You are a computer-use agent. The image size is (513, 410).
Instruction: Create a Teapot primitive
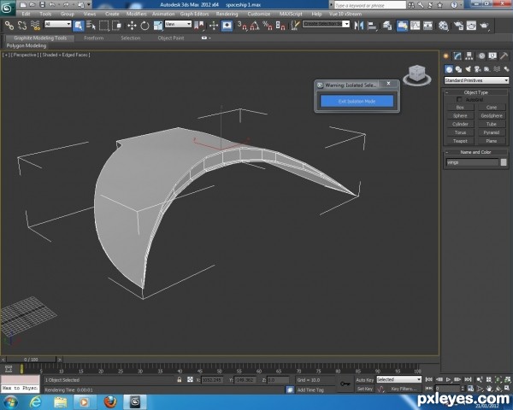[x=460, y=141]
